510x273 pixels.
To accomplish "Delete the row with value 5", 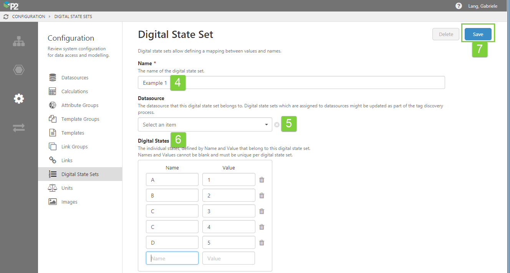I will click(x=262, y=243).
